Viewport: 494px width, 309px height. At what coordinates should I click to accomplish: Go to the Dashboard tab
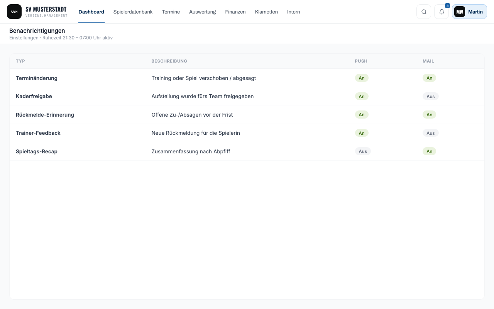tap(91, 12)
